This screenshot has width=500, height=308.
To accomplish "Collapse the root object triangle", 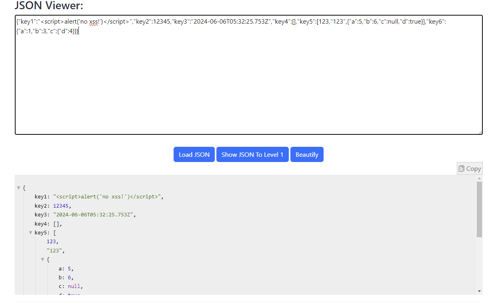I will 18,188.
